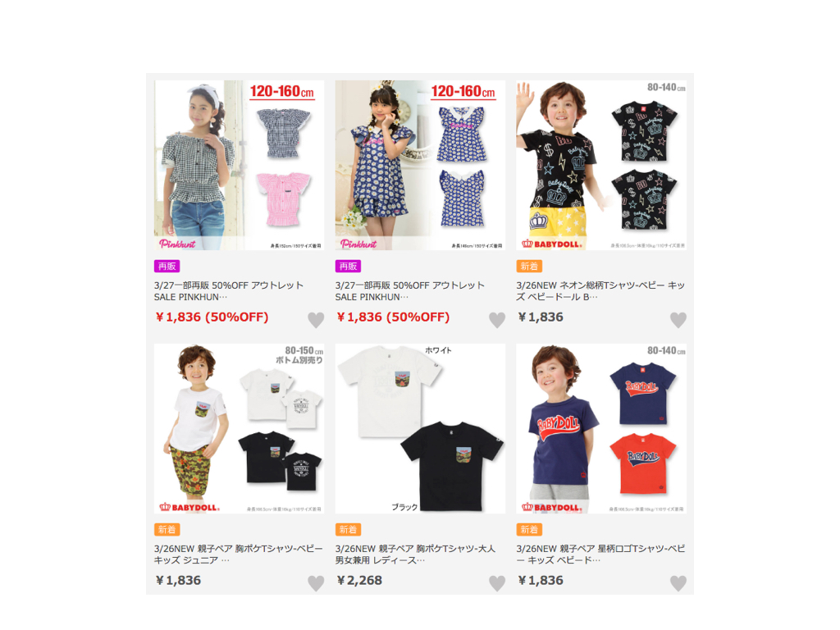
Task: Open 胸ポケTシャツ-大人 男女兼用 product link
Action: pyautogui.click(x=416, y=555)
